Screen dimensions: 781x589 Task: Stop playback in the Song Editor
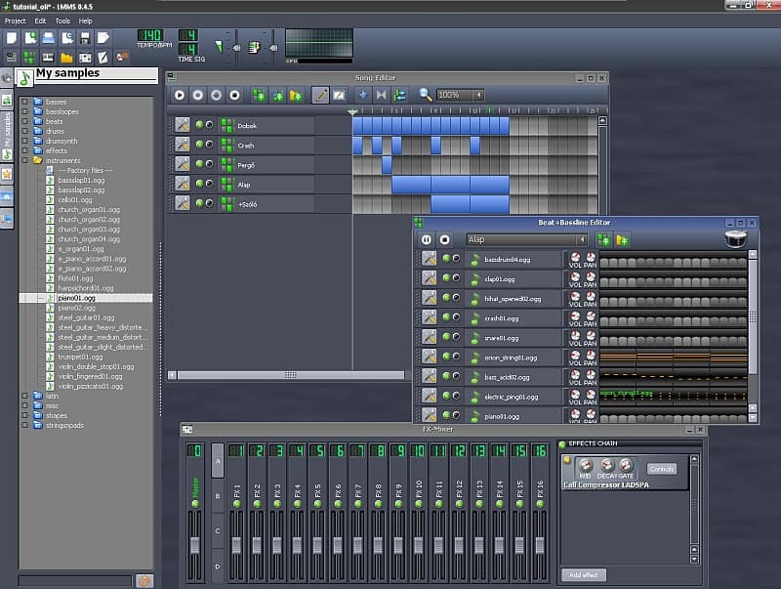[235, 95]
